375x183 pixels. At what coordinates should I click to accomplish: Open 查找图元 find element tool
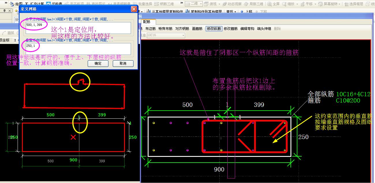(x=96, y=4)
